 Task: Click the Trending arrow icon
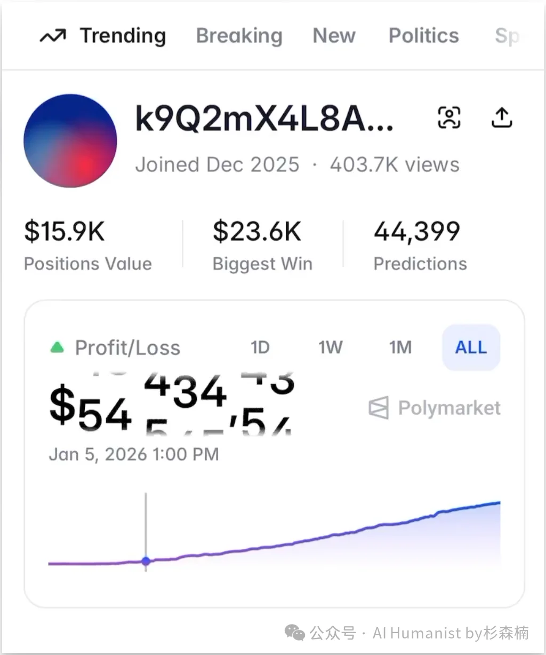click(53, 36)
